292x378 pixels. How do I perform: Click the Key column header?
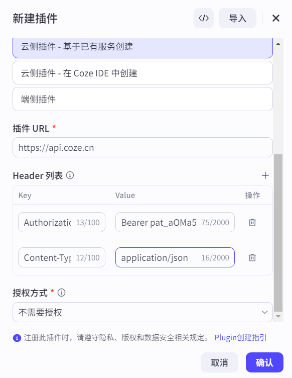point(25,195)
